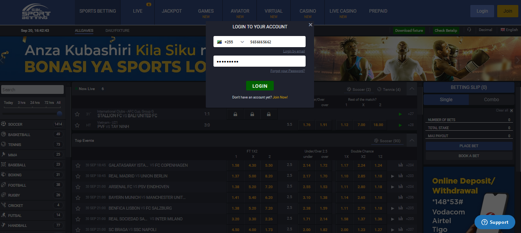Image resolution: width=521 pixels, height=233 pixels.
Task: Favorite the Arsenal FC vs PSV Eindhoven star
Action: (x=78, y=187)
